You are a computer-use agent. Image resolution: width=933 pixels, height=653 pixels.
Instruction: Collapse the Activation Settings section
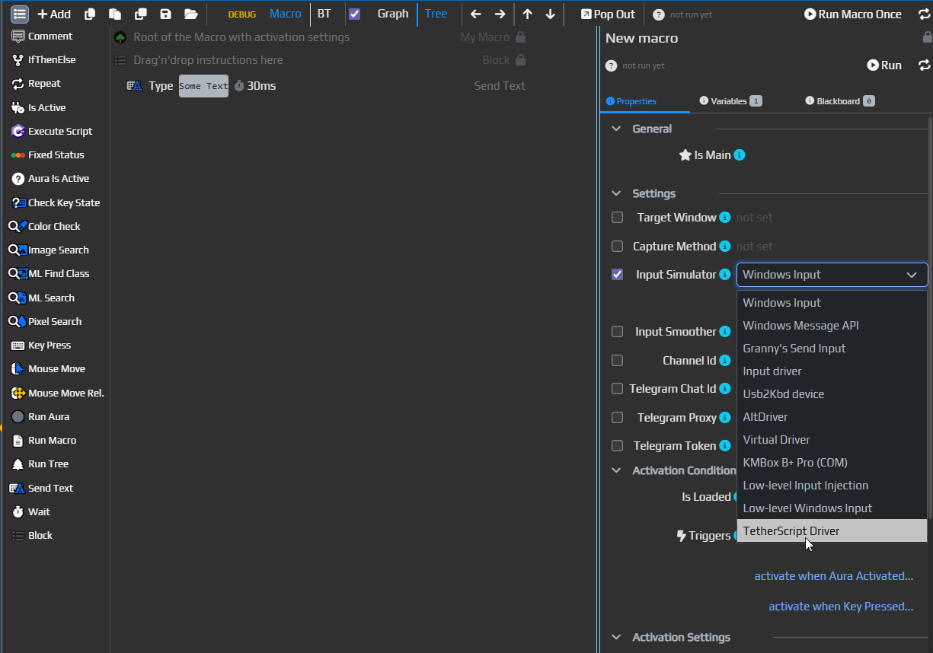coord(617,638)
